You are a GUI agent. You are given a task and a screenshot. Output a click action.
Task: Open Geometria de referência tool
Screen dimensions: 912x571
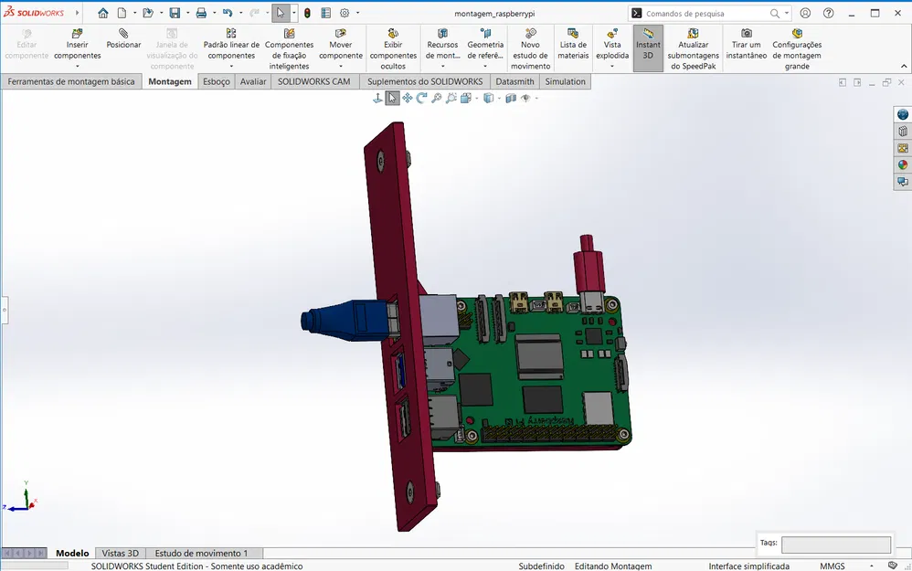click(x=485, y=44)
